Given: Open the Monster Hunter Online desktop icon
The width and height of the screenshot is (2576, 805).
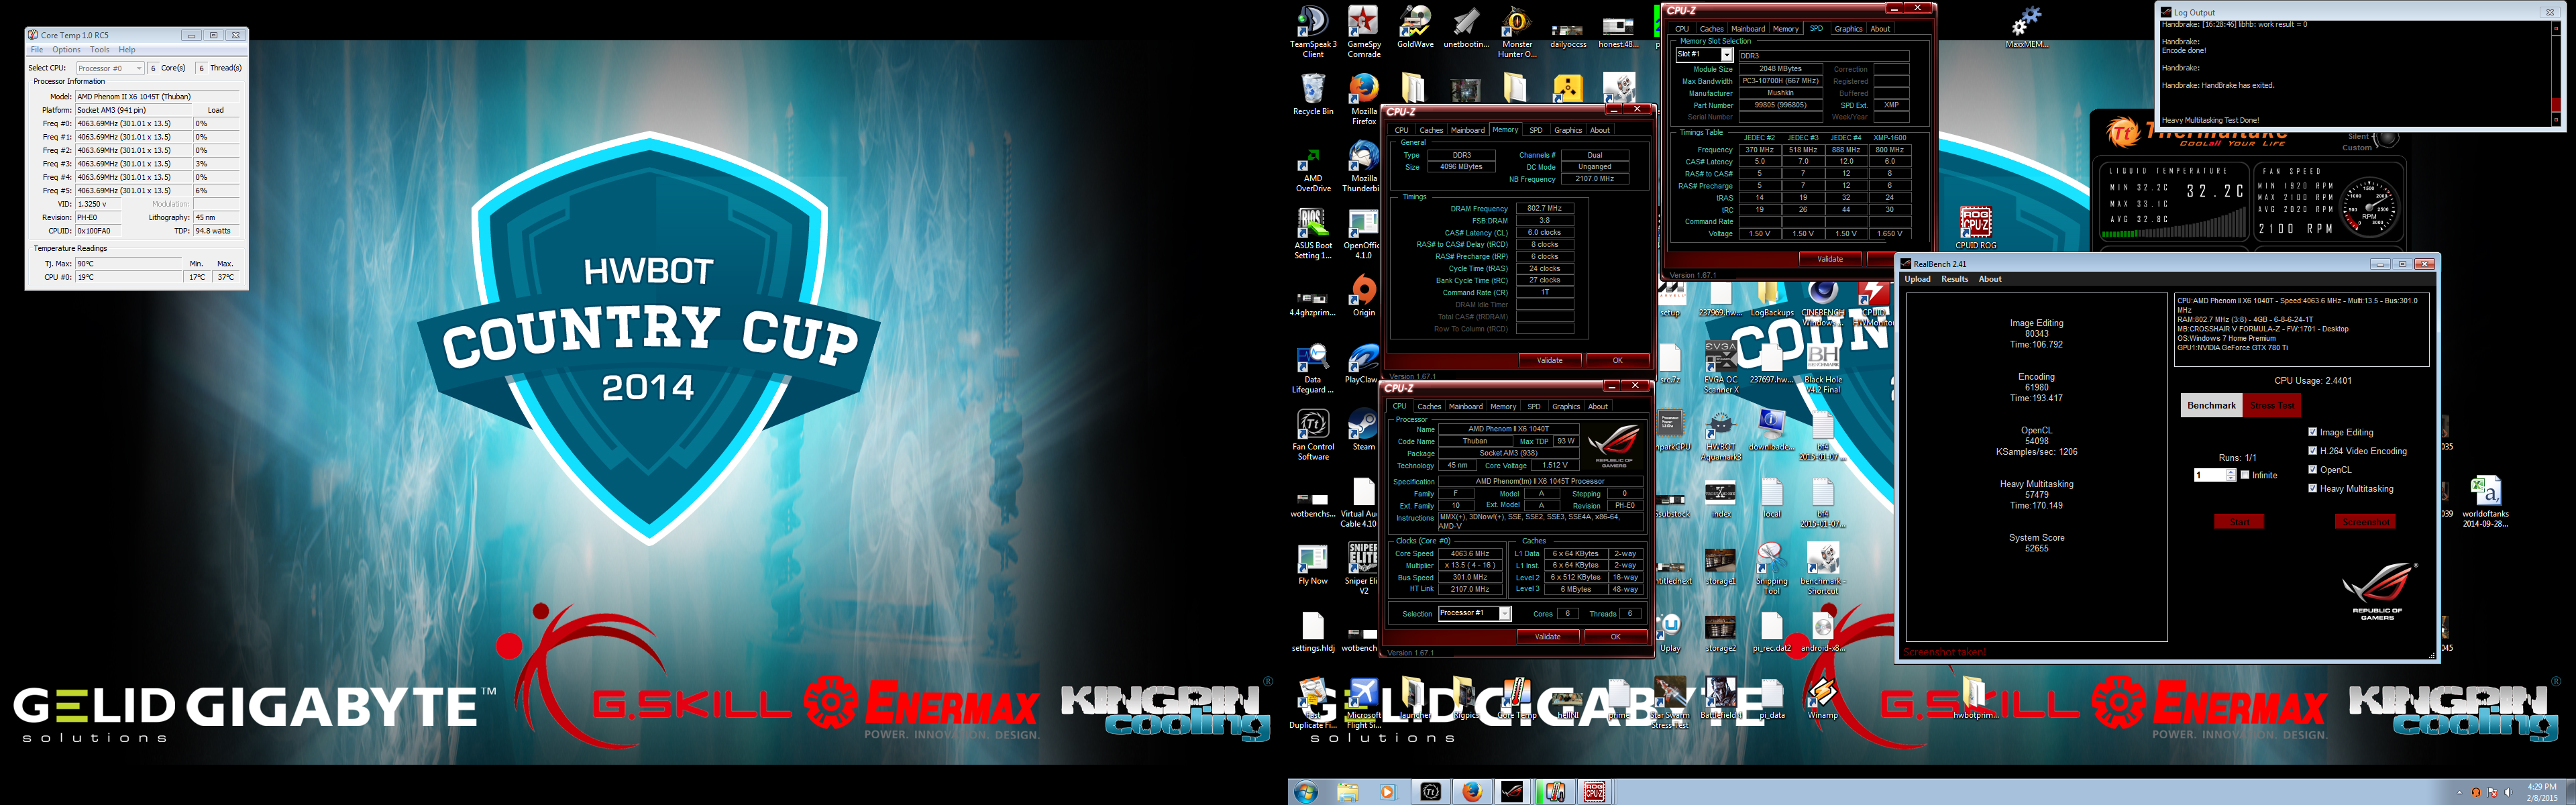Looking at the screenshot, I should pos(1517,32).
